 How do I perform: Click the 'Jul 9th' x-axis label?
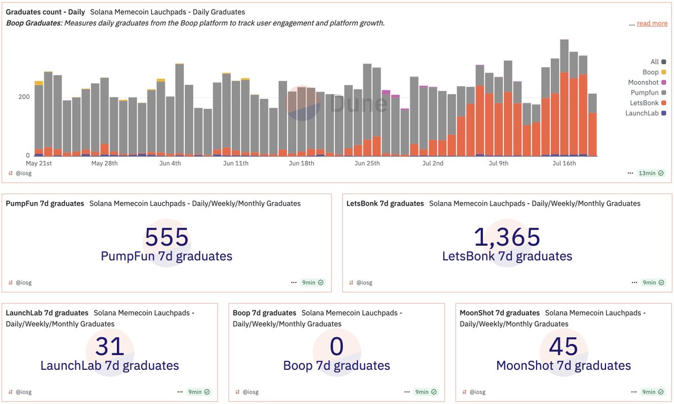coord(498,163)
